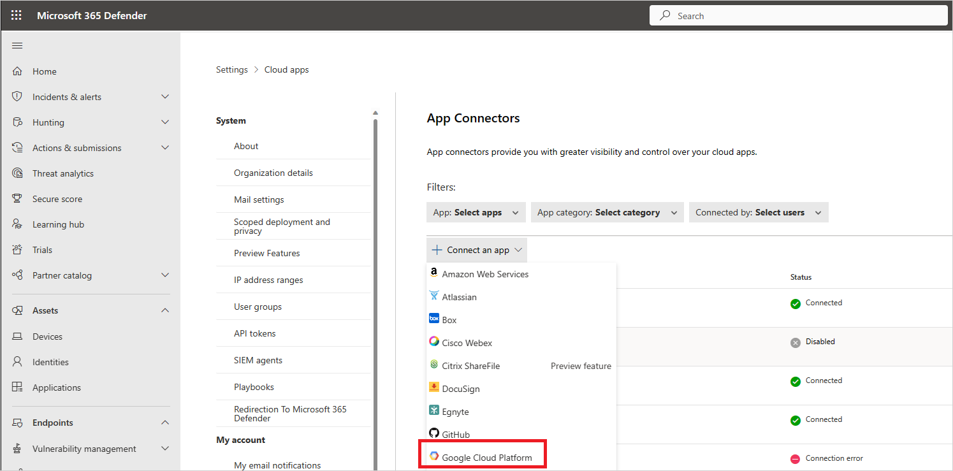Click the Applications grid icon
This screenshot has width=953, height=471.
tap(17, 388)
